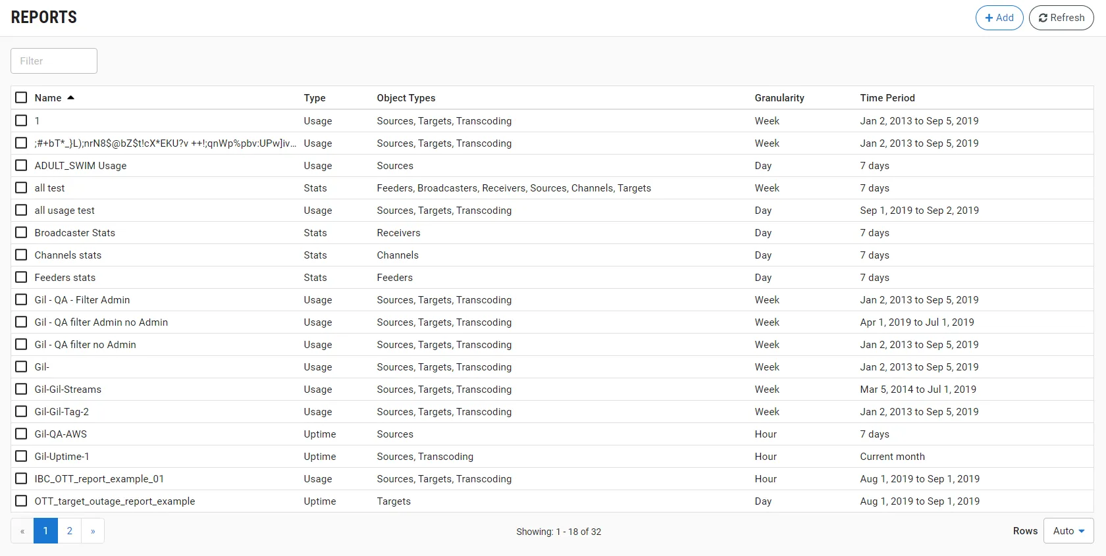Select current page 1 in pagination
The image size is (1106, 556).
coord(45,531)
